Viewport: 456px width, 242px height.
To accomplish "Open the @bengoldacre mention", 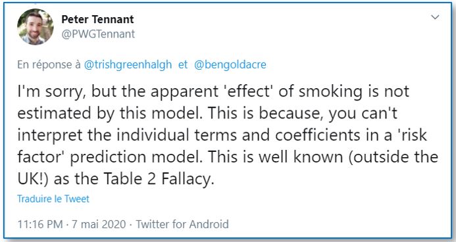I will 230,64.
